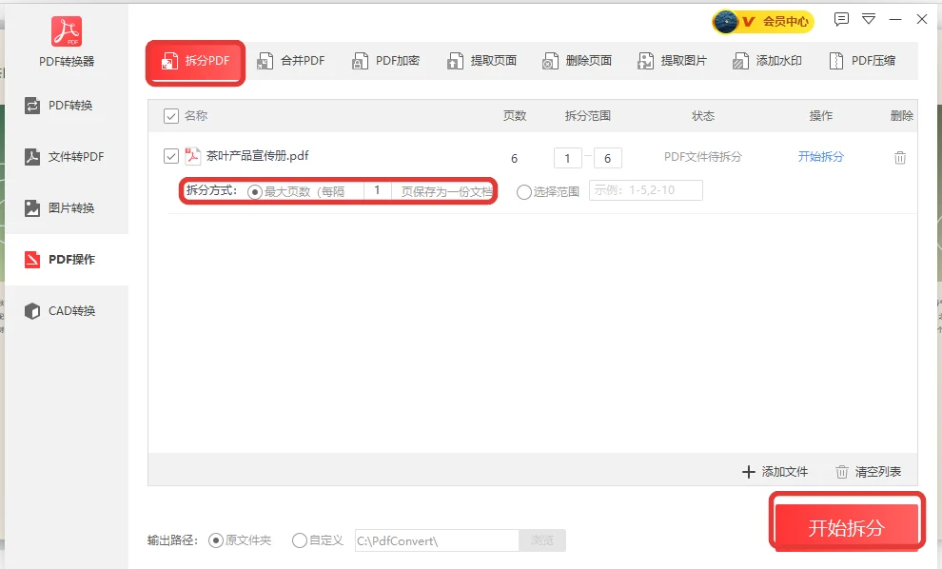This screenshot has height=569, width=942.
Task: Open the 删除页面 tab
Action: coord(577,61)
